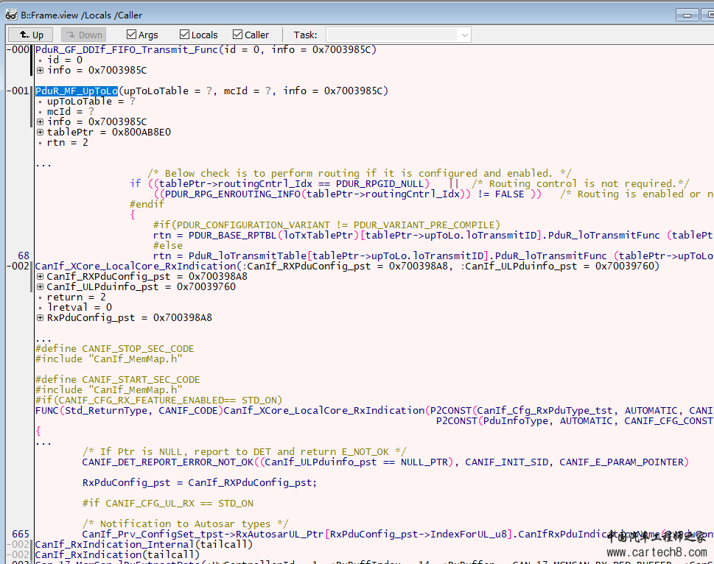Click the Frame.view window icon in title bar

[x=11, y=15]
